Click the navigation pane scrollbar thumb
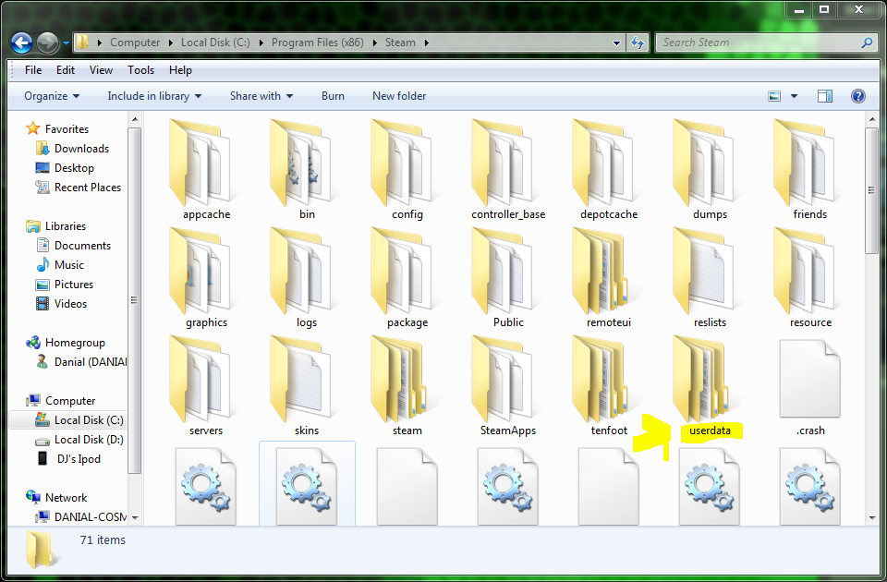This screenshot has width=887, height=582. click(134, 300)
